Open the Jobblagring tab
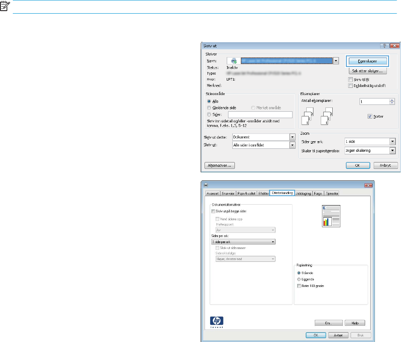This screenshot has height=342, width=401. point(303,194)
